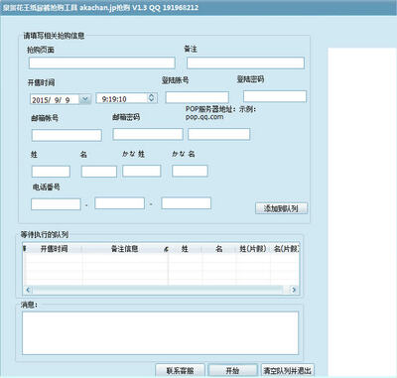
Task: Click the 开始 button
Action: 233,370
